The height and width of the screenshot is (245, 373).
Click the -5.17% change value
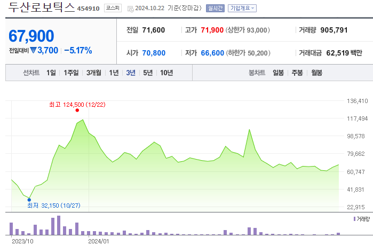[78, 50]
